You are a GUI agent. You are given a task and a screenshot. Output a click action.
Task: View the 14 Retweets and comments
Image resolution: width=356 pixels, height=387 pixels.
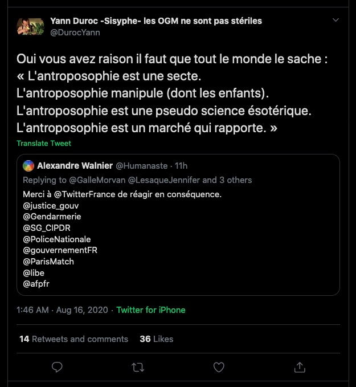point(73,339)
